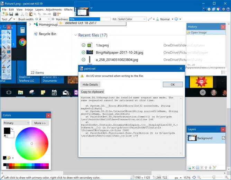
Task: Select the Rectangle Select tool
Action: tap(4, 33)
